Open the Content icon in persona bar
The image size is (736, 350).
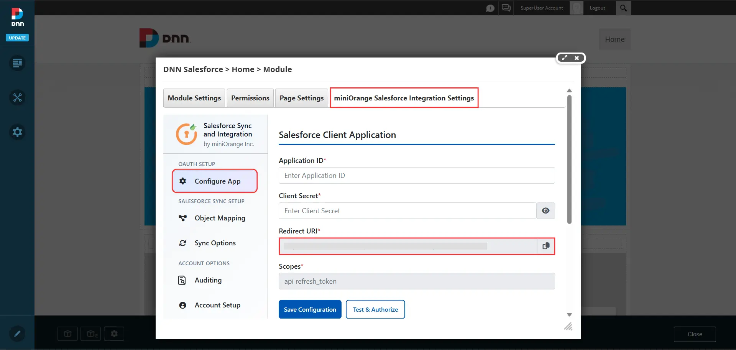click(x=17, y=63)
